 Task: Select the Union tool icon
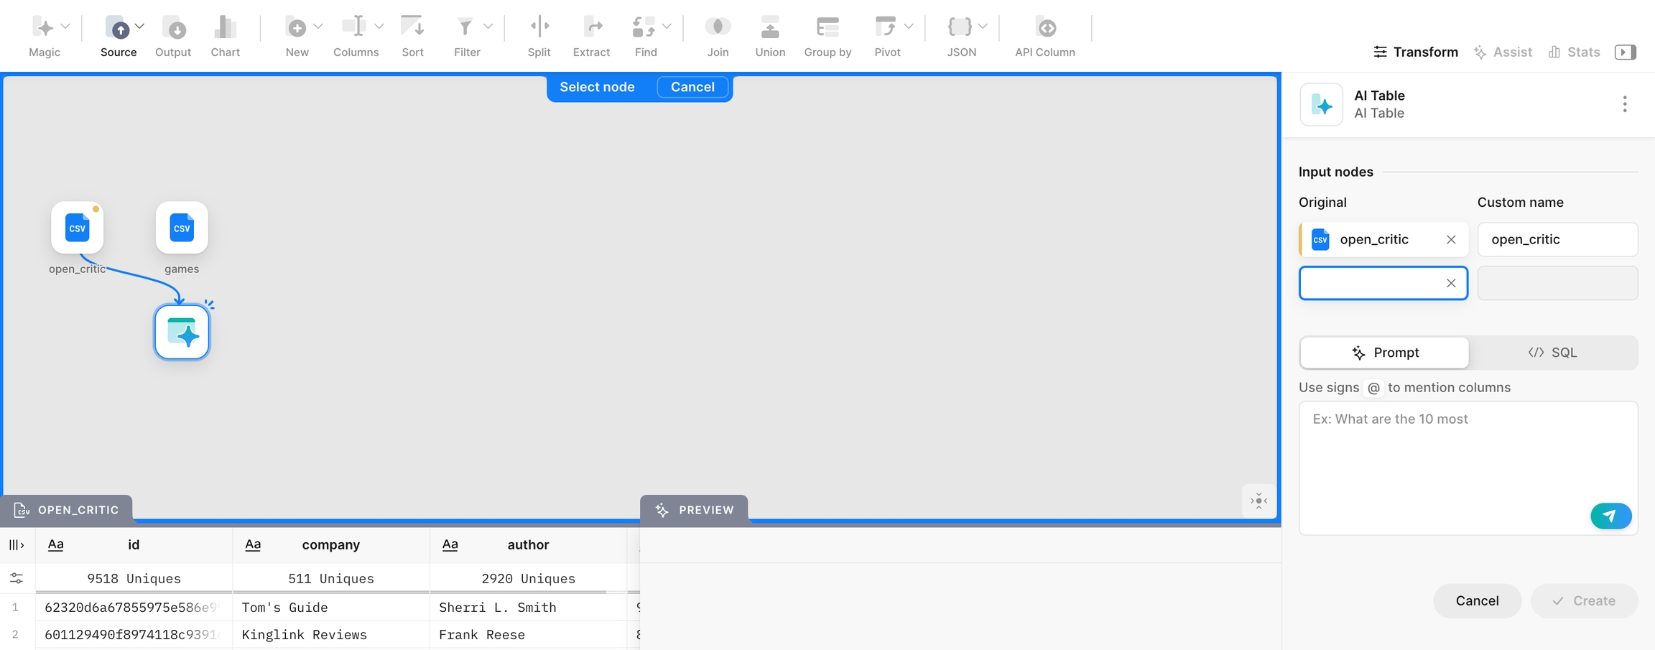pos(770,29)
